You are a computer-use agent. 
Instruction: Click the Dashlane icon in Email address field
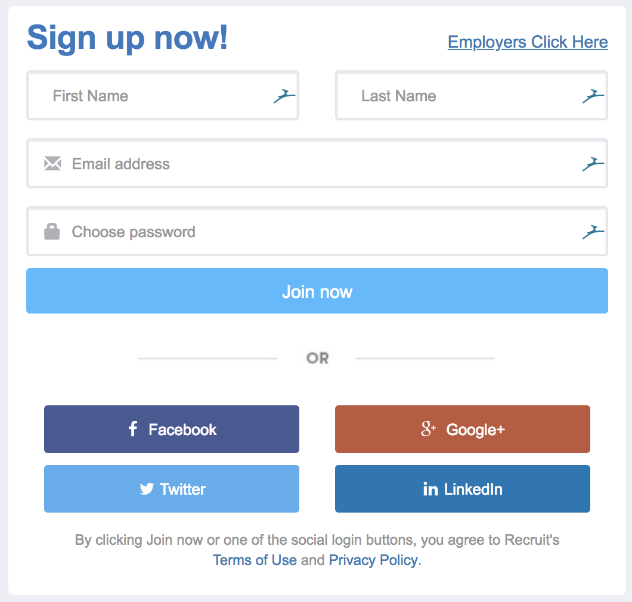click(593, 163)
